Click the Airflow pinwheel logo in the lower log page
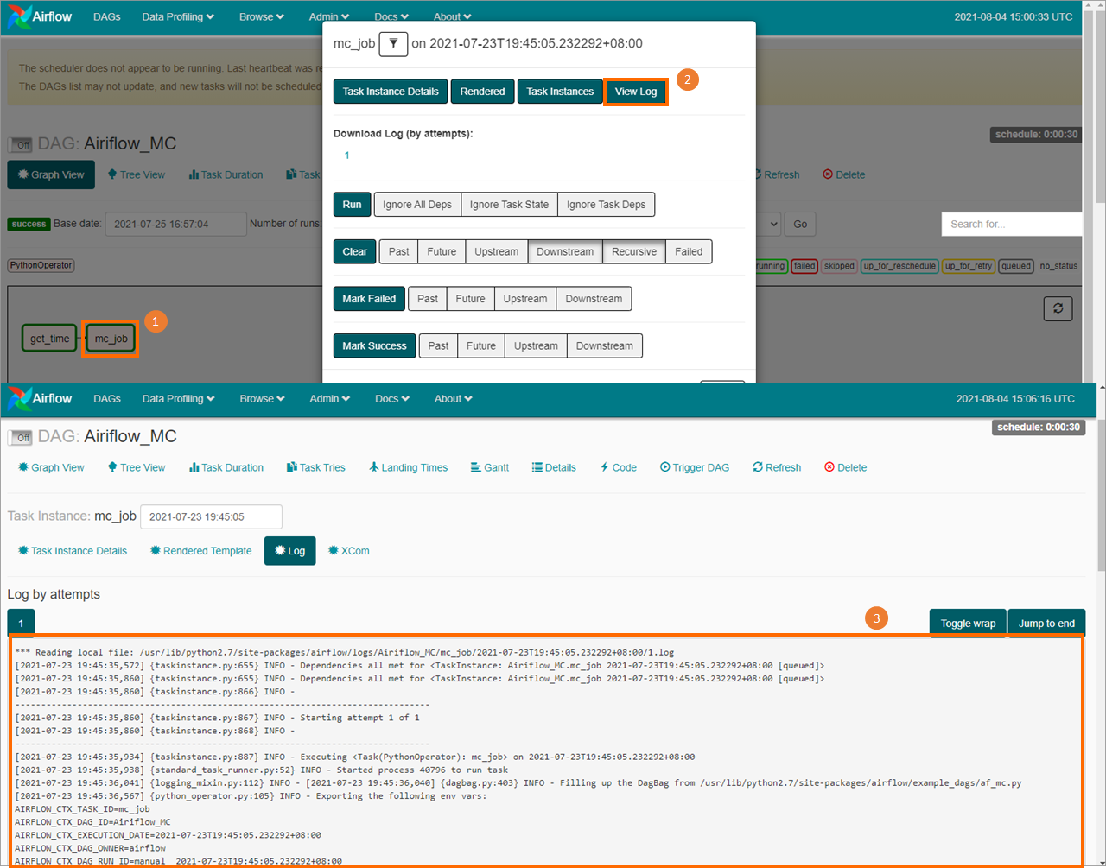1106x868 pixels. coord(19,399)
